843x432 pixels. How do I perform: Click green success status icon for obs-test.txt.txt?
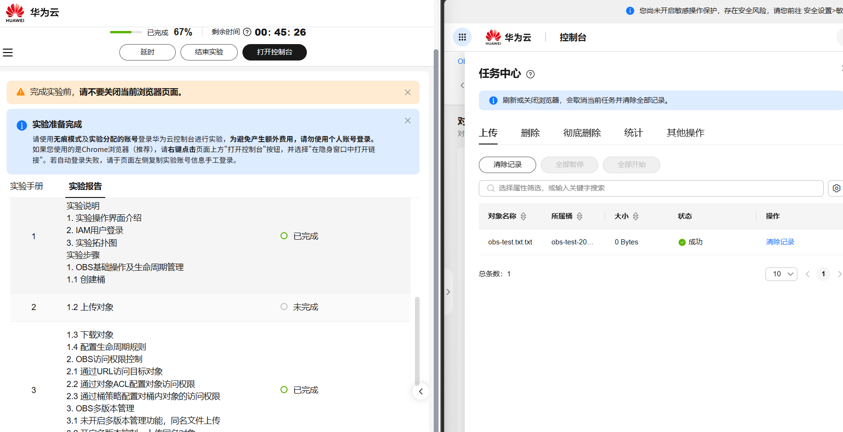pyautogui.click(x=682, y=243)
